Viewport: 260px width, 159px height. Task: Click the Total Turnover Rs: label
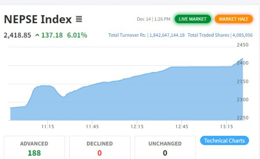[127, 35]
